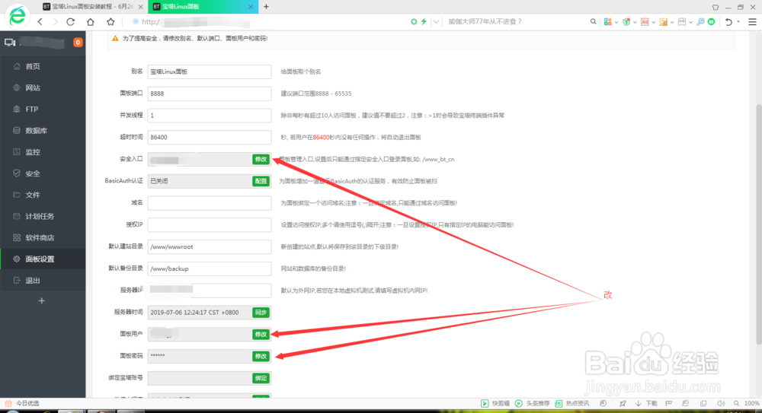Open the skin (shirt) icon in title bar

tap(716, 8)
